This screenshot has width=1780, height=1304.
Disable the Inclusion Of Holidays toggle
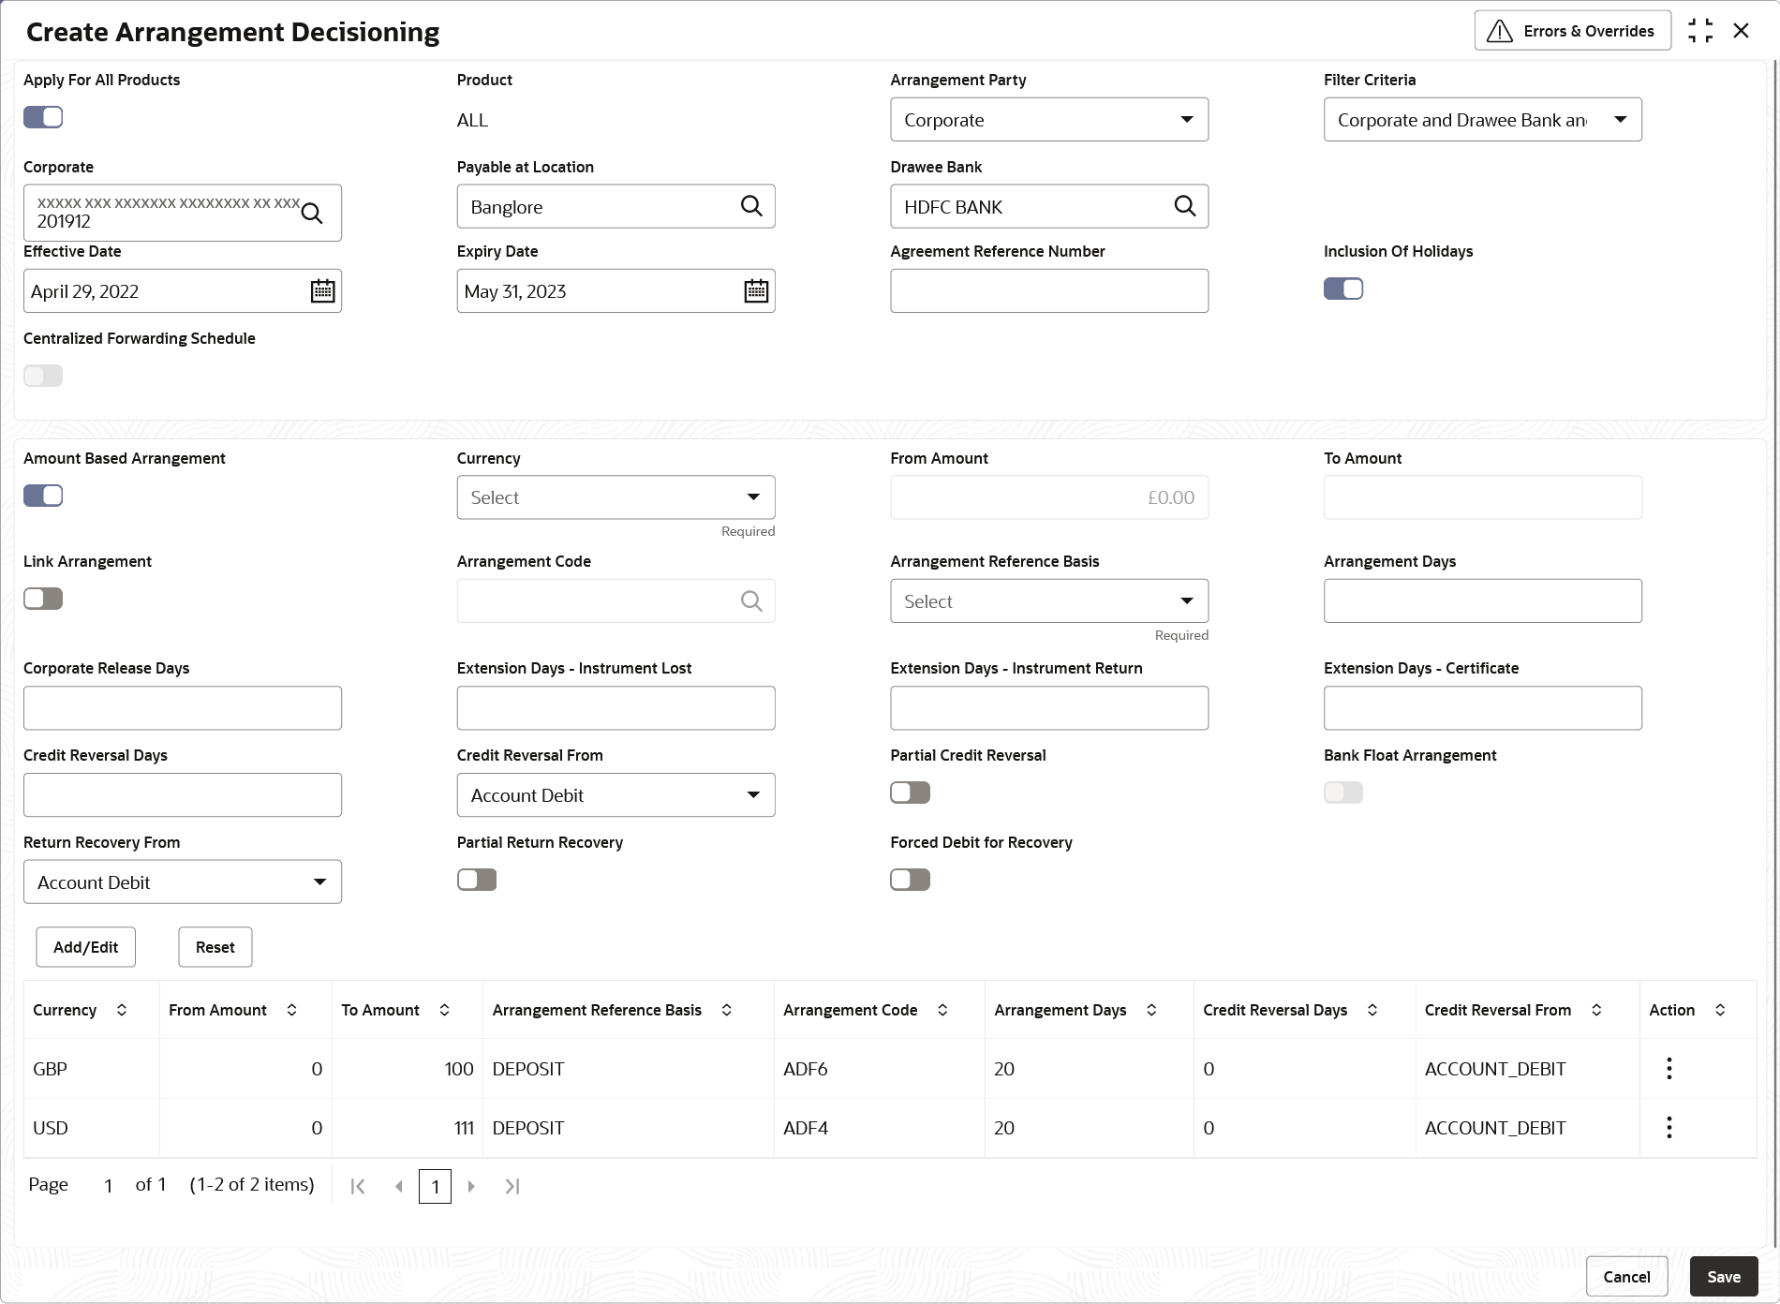click(x=1343, y=289)
